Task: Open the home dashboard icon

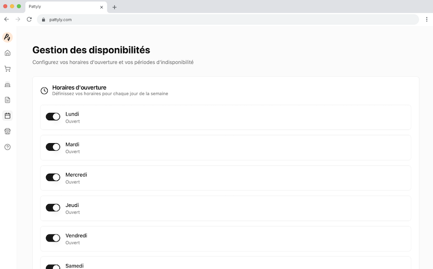Action: (8, 53)
